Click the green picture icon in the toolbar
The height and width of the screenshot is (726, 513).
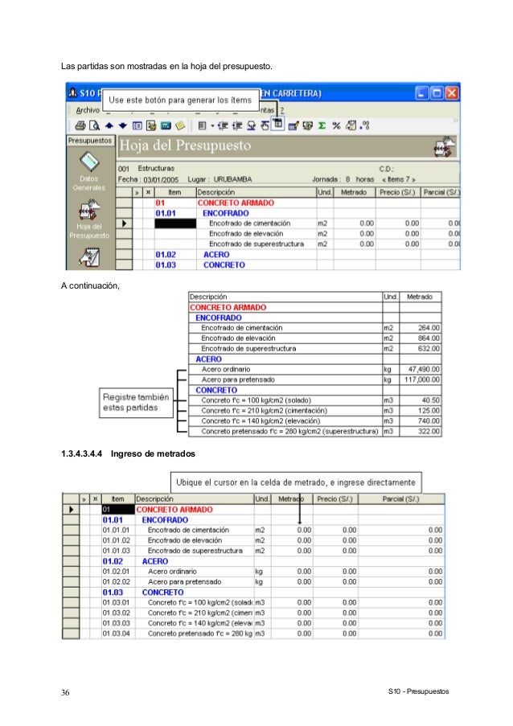[151, 125]
